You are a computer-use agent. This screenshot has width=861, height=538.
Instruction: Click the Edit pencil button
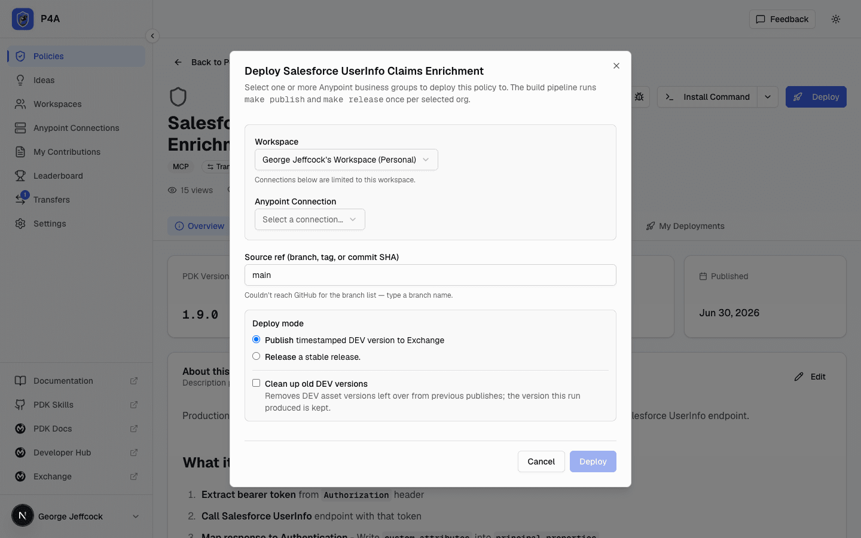810,377
